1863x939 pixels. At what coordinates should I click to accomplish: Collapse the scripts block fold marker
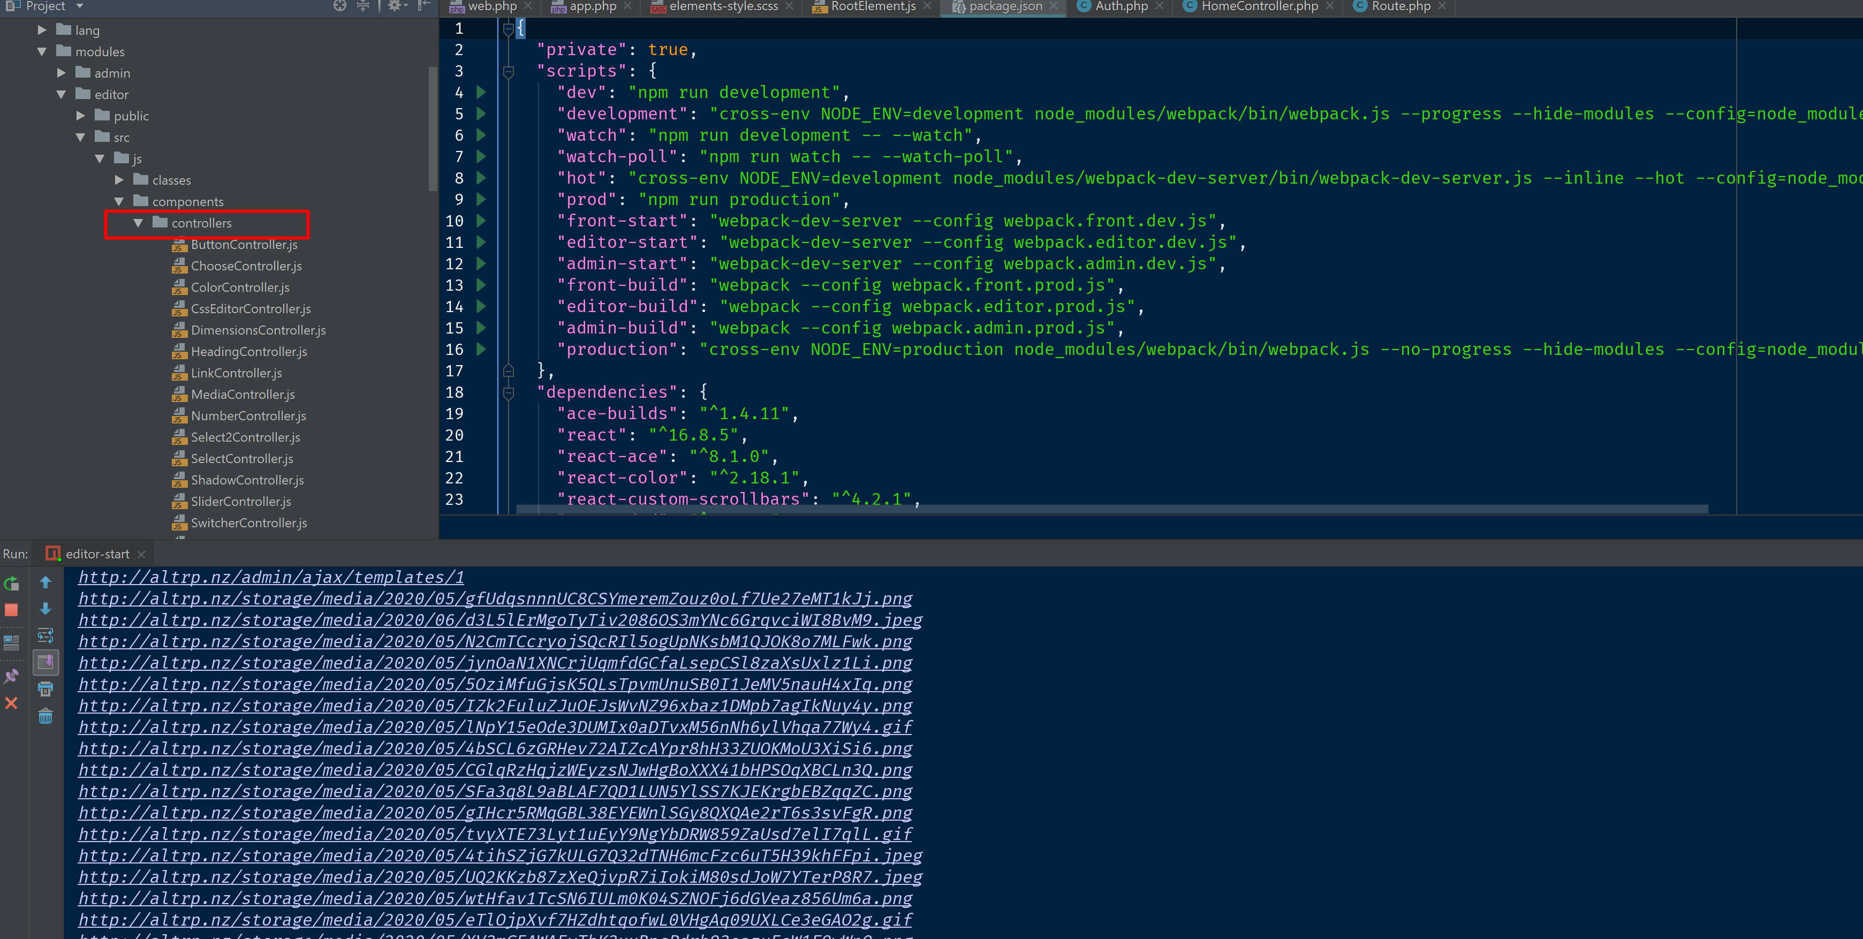pos(509,71)
